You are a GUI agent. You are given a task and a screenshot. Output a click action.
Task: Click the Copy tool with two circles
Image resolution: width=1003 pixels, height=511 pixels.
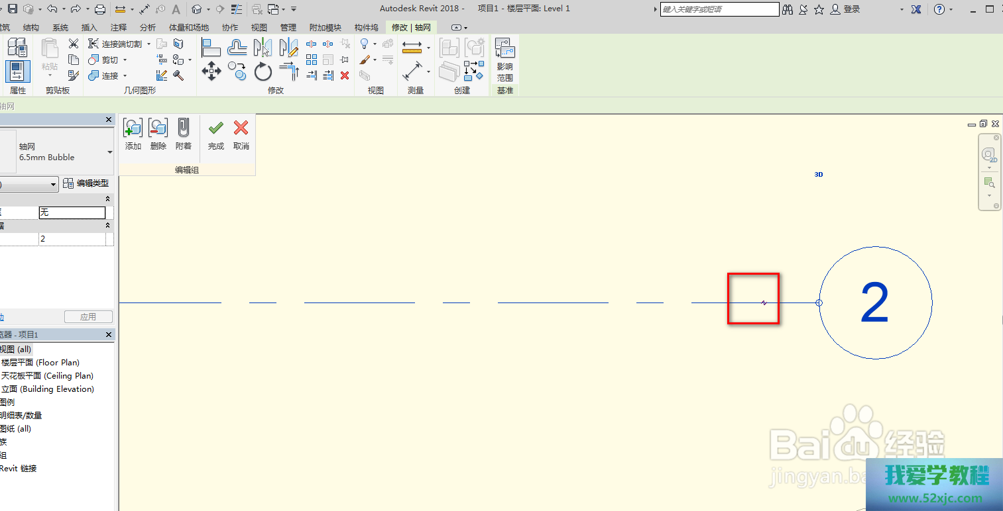coord(237,71)
